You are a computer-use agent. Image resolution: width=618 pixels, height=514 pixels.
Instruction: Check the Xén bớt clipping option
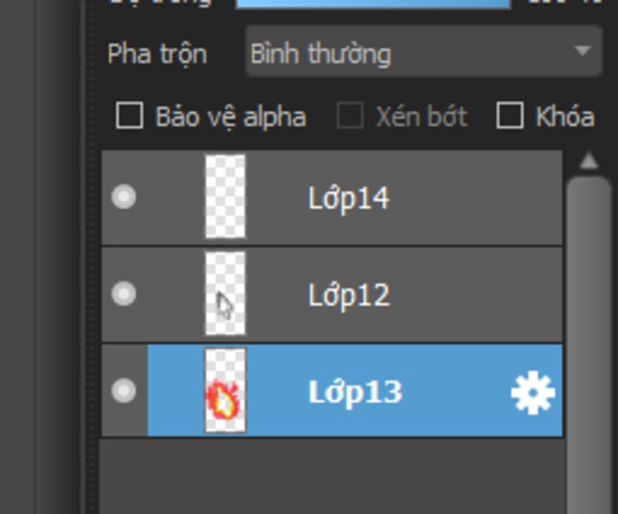click(x=350, y=115)
